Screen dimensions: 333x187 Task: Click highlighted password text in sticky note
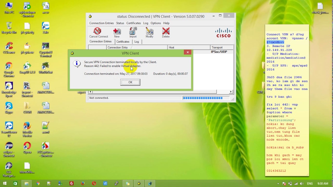tap(275, 42)
